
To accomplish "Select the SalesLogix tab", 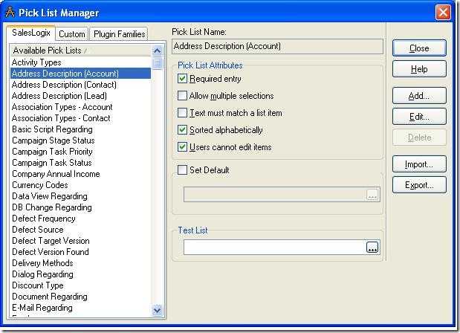I will 30,33.
